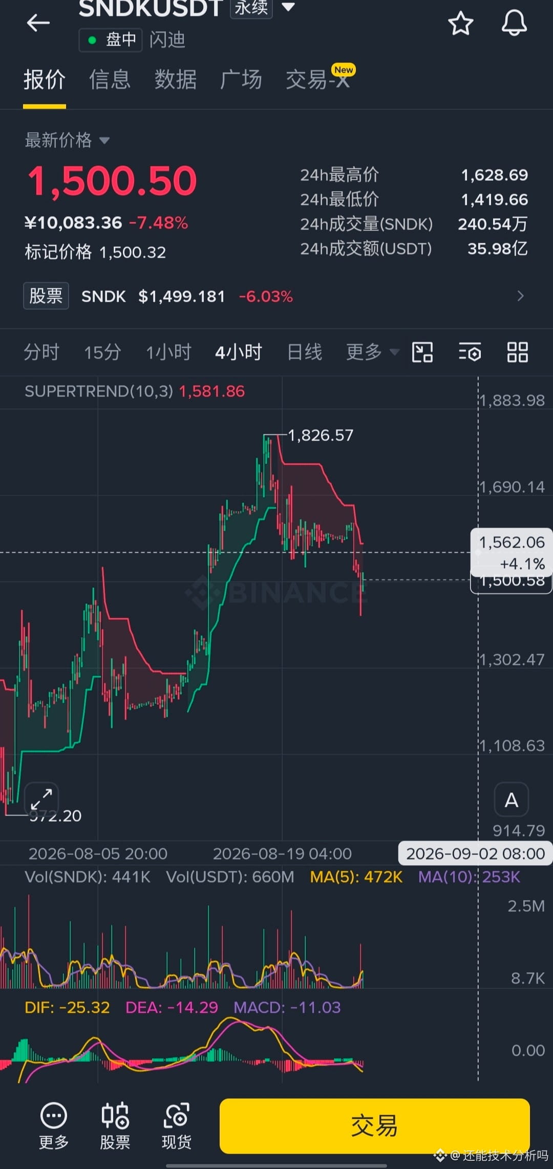This screenshot has width=553, height=1169.
Task: Open price alert bell icon
Action: (x=514, y=24)
